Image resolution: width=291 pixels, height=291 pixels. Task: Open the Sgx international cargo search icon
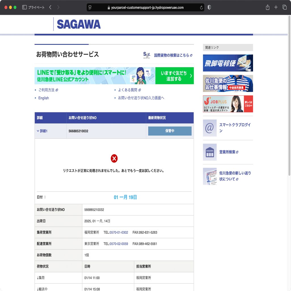click(147, 55)
